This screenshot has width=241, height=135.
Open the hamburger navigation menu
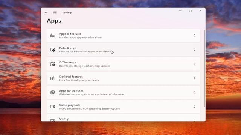click(55, 12)
